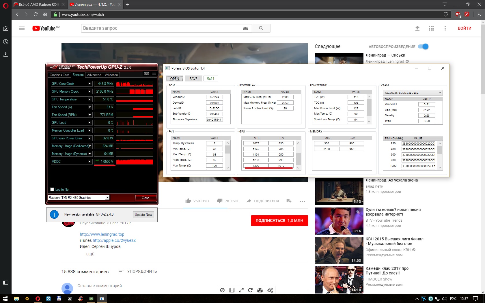Open the VRAM chip K4G80325FB dropdown
This screenshot has height=303, width=485.
pos(413,93)
